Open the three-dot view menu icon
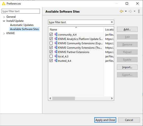The height and width of the screenshot is (126, 143). coord(139,11)
